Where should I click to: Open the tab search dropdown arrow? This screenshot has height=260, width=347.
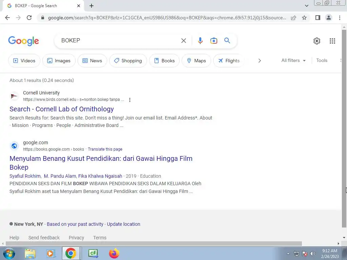pyautogui.click(x=306, y=6)
